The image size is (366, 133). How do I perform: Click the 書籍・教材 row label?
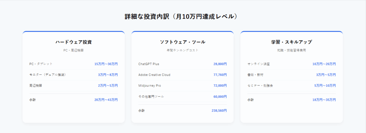coord(255,75)
